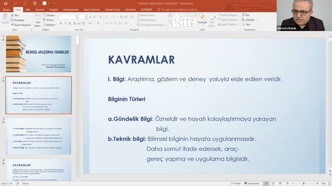Viewport: 332px width, 186px height.
Task: Click the zoom out minus button
Action: click(293, 183)
